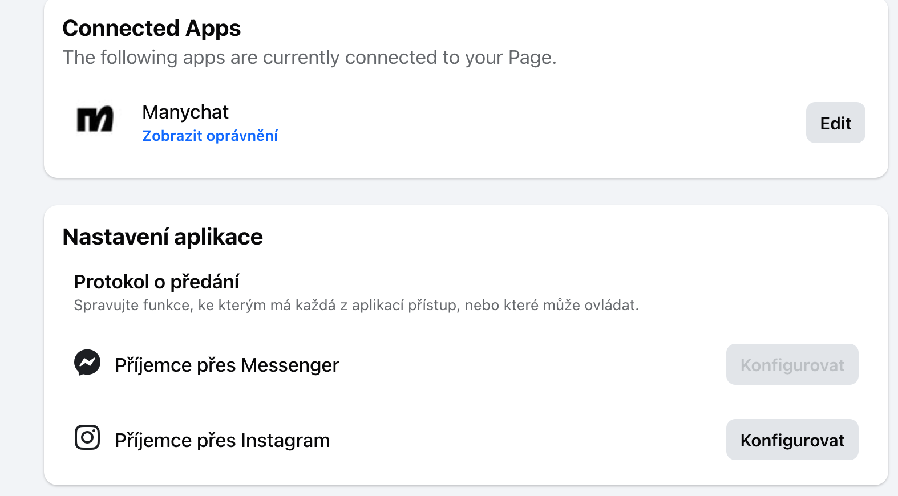Click the Instagram icon
Screen dimensions: 898x496
click(87, 438)
